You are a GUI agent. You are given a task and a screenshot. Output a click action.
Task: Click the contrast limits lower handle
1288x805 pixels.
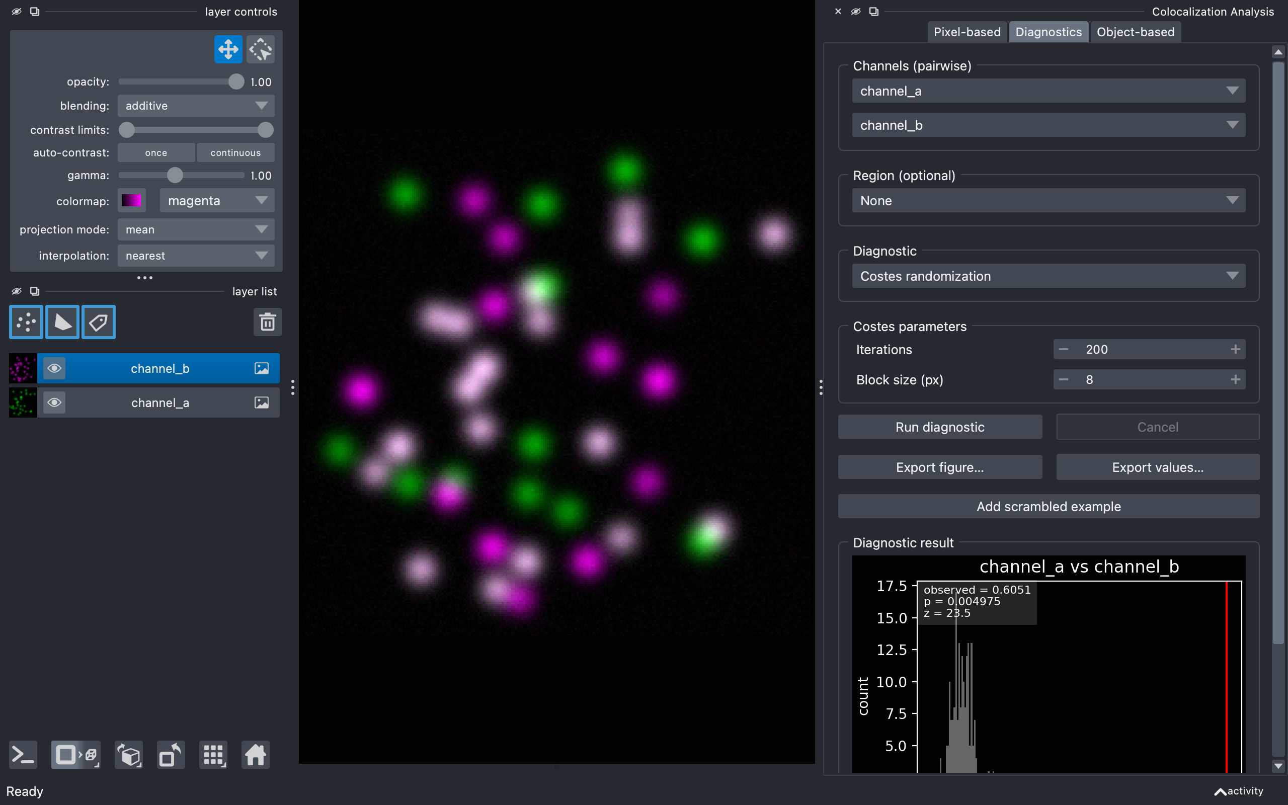click(127, 130)
